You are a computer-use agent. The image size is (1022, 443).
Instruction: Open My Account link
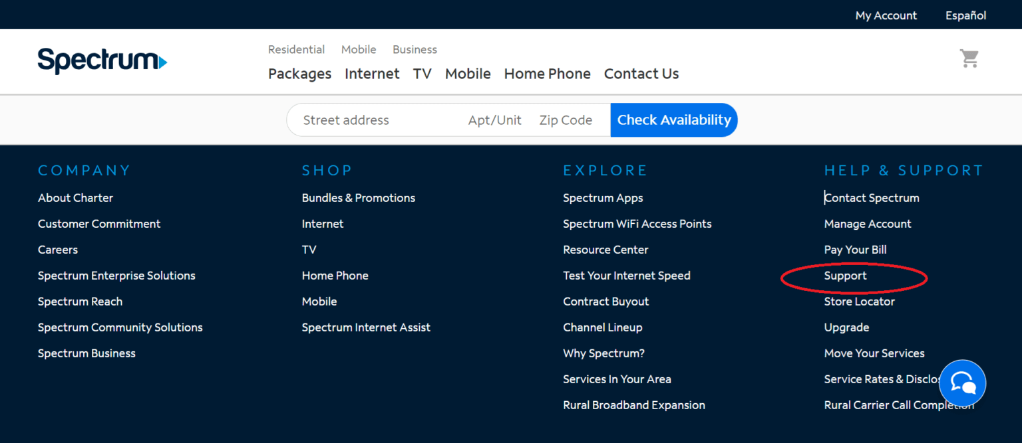[886, 15]
